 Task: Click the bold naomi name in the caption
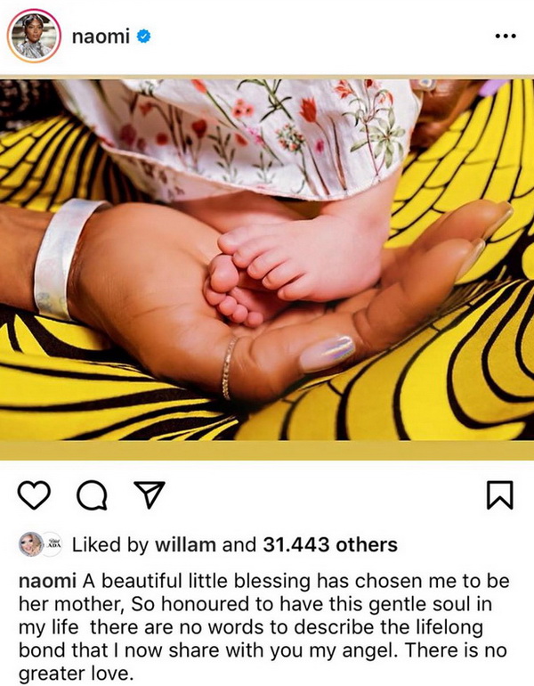pyautogui.click(x=48, y=582)
